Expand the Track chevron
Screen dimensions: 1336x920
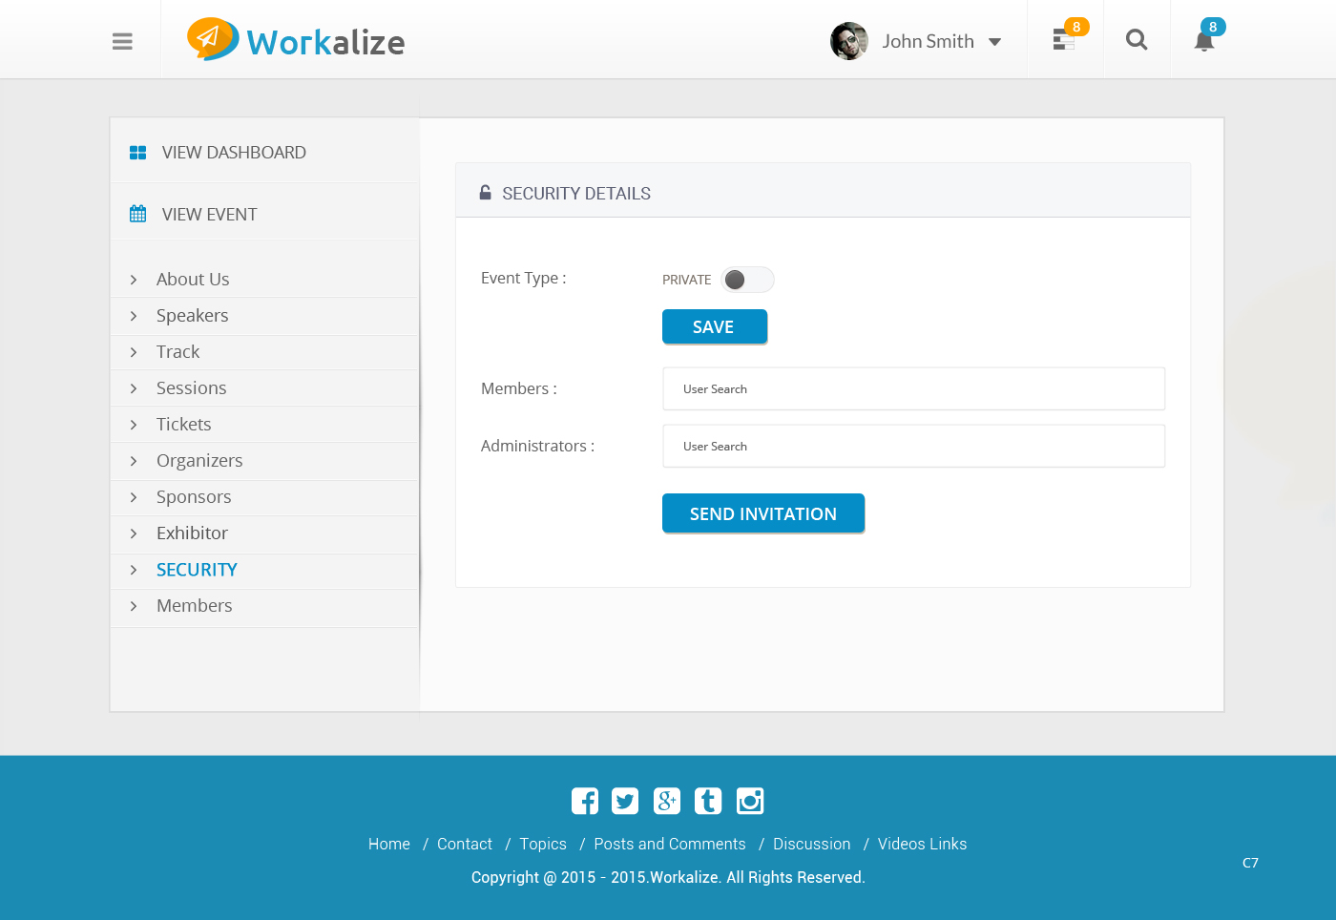pos(134,352)
